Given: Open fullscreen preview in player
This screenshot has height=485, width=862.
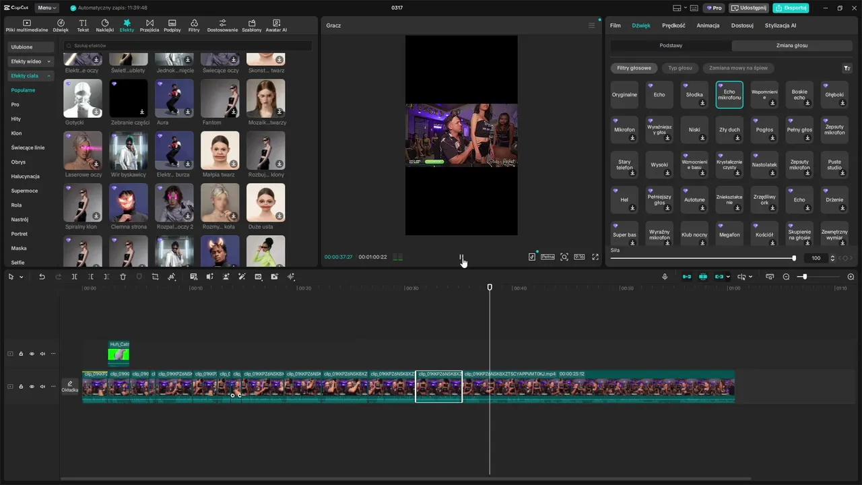Looking at the screenshot, I should coord(595,257).
